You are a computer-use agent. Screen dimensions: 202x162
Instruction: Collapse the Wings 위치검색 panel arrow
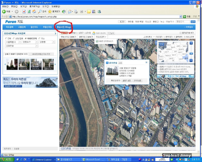(x=56, y=34)
